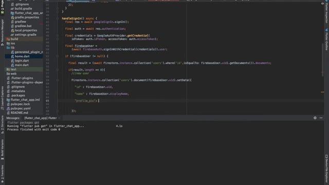Click the editor vertical scrollbar thumb

322,60
